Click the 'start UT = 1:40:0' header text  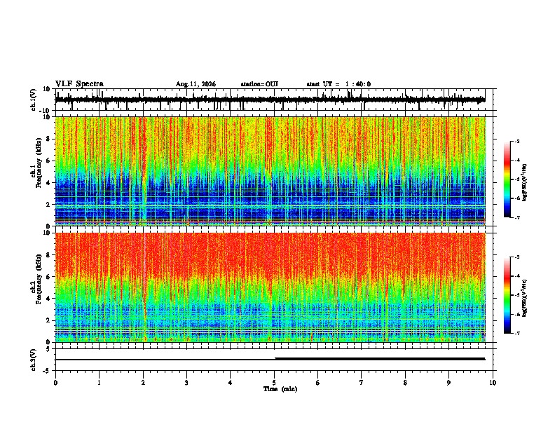pos(338,84)
